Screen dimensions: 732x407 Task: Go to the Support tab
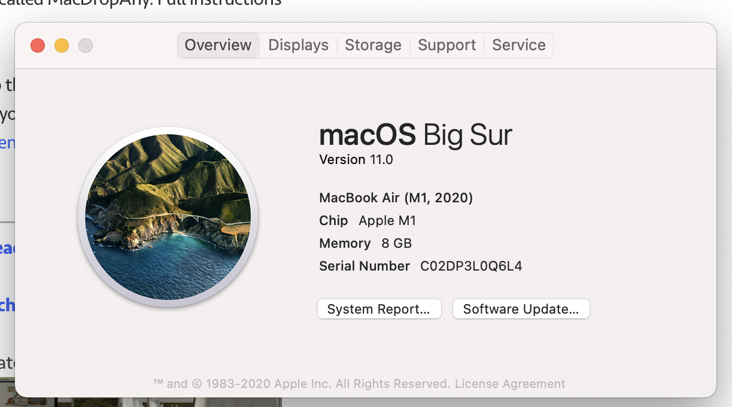[447, 45]
